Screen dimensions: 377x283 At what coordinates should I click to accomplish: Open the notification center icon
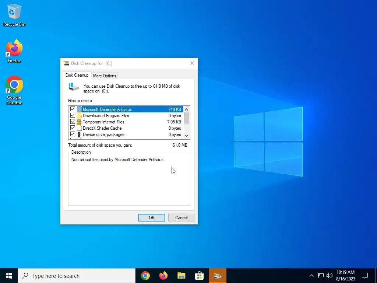click(x=365, y=276)
